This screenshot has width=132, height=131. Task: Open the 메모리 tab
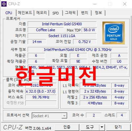click(x=41, y=13)
